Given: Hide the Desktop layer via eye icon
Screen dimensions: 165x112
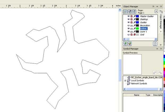Looking at the screenshot, I should (128, 19).
